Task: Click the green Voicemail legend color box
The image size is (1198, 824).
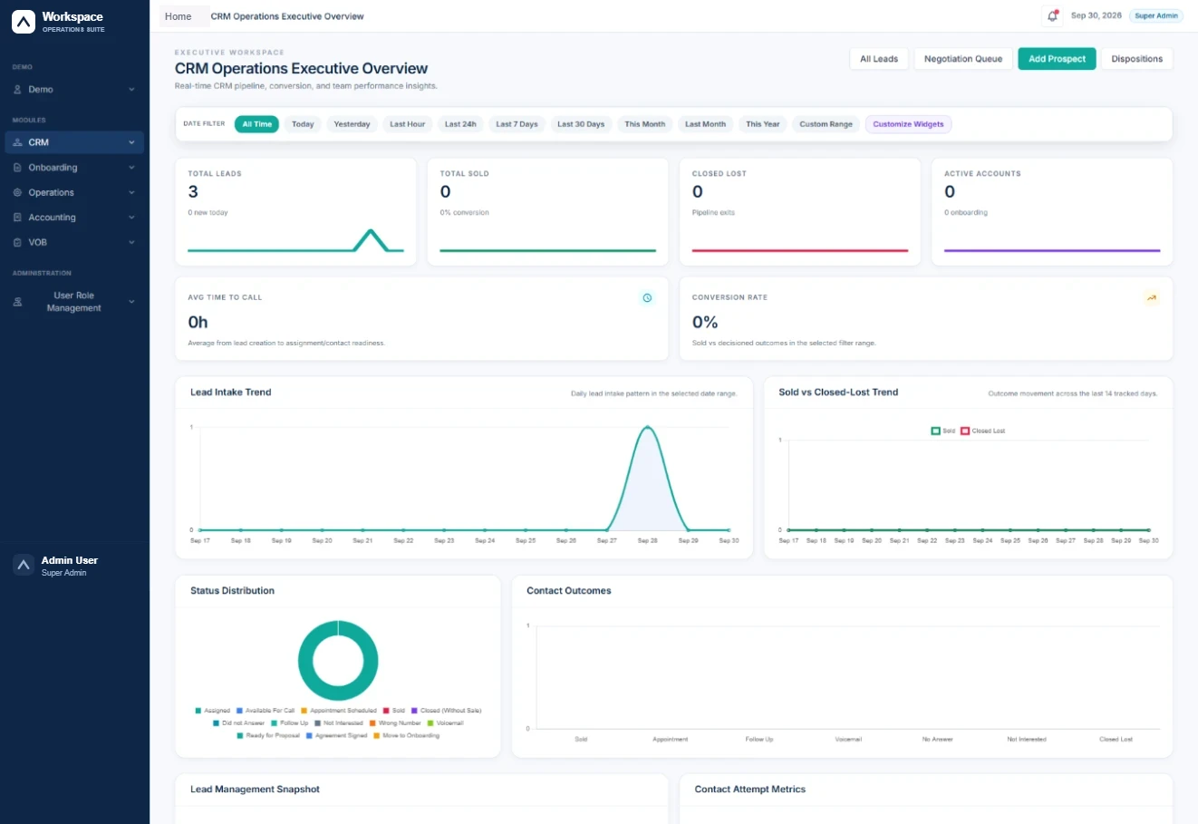Action: [x=430, y=723]
